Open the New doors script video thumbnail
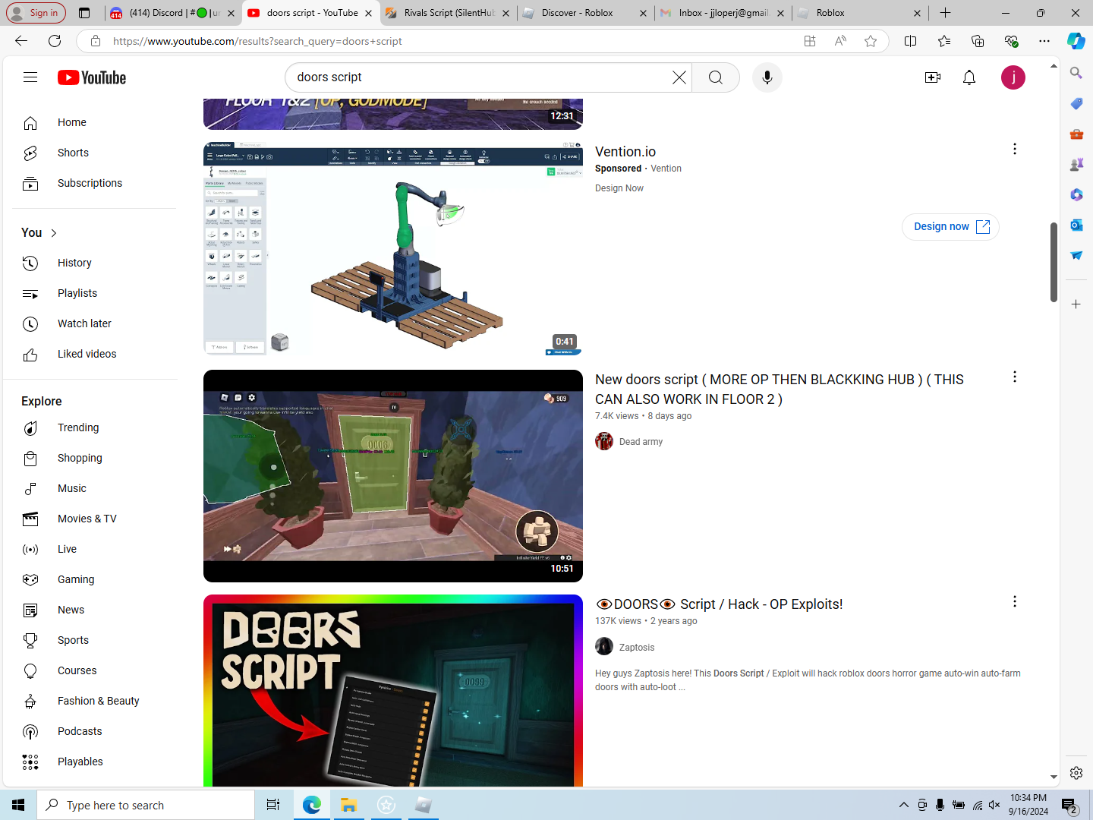This screenshot has width=1093, height=820. [x=393, y=476]
